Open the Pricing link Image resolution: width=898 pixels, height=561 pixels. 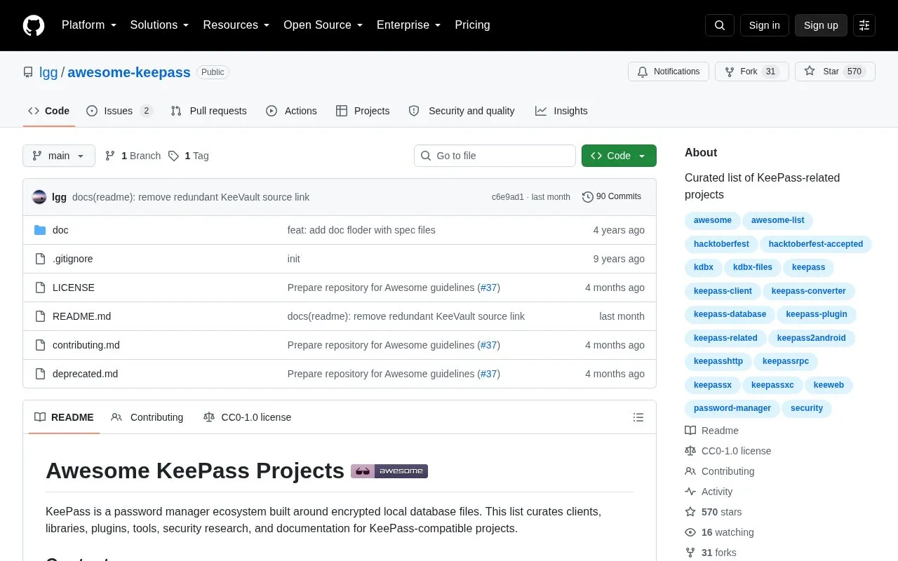[472, 25]
